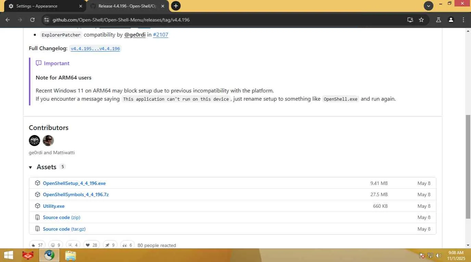Close the Settings – Appearance tab
This screenshot has width=471, height=262.
(81, 6)
